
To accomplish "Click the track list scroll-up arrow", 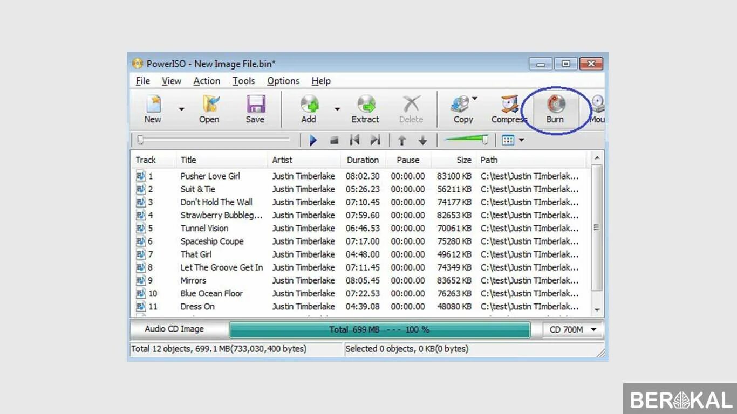I will [x=597, y=158].
